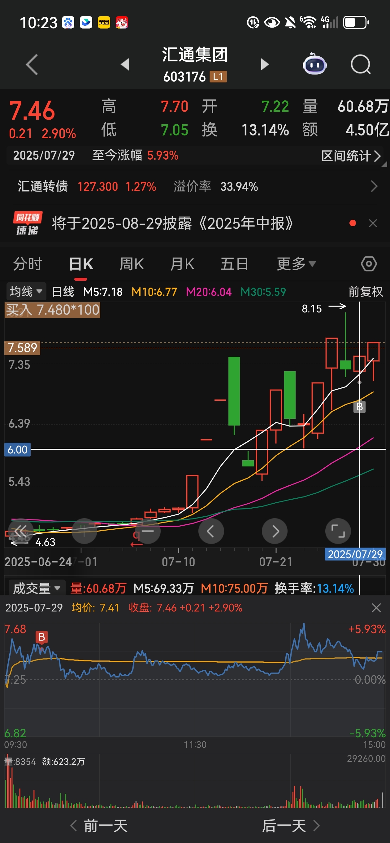The image size is (390, 843).
Task: Open 汇通转债 convertible bond row
Action: coord(195,187)
